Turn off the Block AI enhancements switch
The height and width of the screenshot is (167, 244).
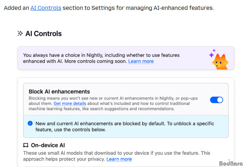tap(216, 100)
